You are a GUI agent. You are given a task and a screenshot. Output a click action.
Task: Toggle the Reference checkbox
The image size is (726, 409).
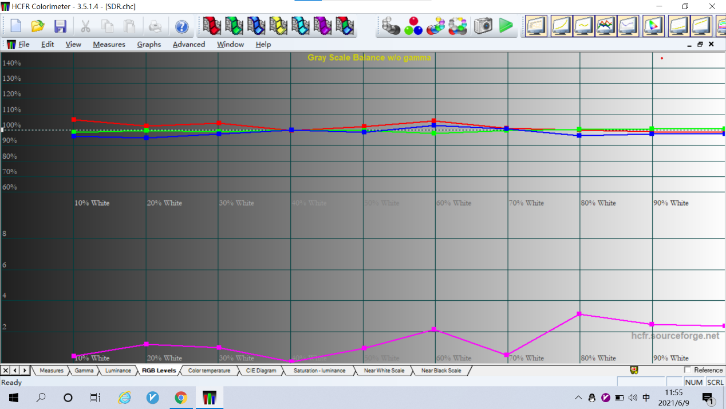[x=688, y=370]
